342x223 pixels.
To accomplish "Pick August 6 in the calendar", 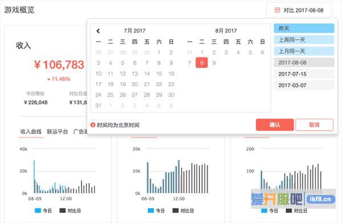I will (x=263, y=52).
